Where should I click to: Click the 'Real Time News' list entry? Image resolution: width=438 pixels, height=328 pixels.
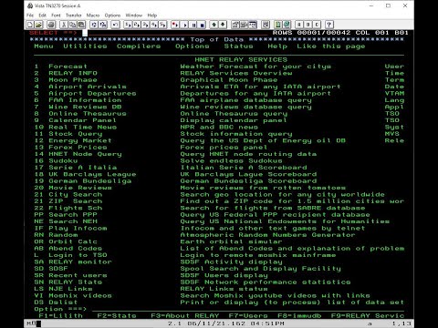click(x=83, y=127)
